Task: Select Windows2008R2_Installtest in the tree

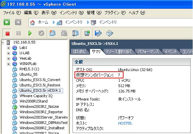Action: 42,128
